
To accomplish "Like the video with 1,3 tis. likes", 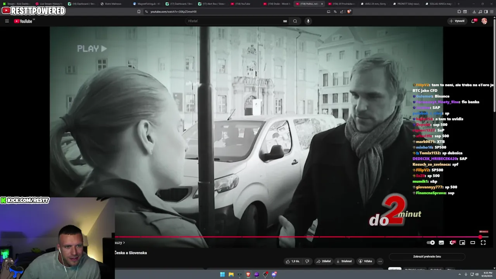I will (293, 261).
